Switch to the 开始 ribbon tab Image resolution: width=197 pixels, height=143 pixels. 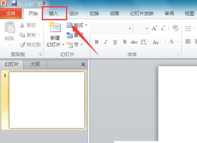tap(33, 13)
